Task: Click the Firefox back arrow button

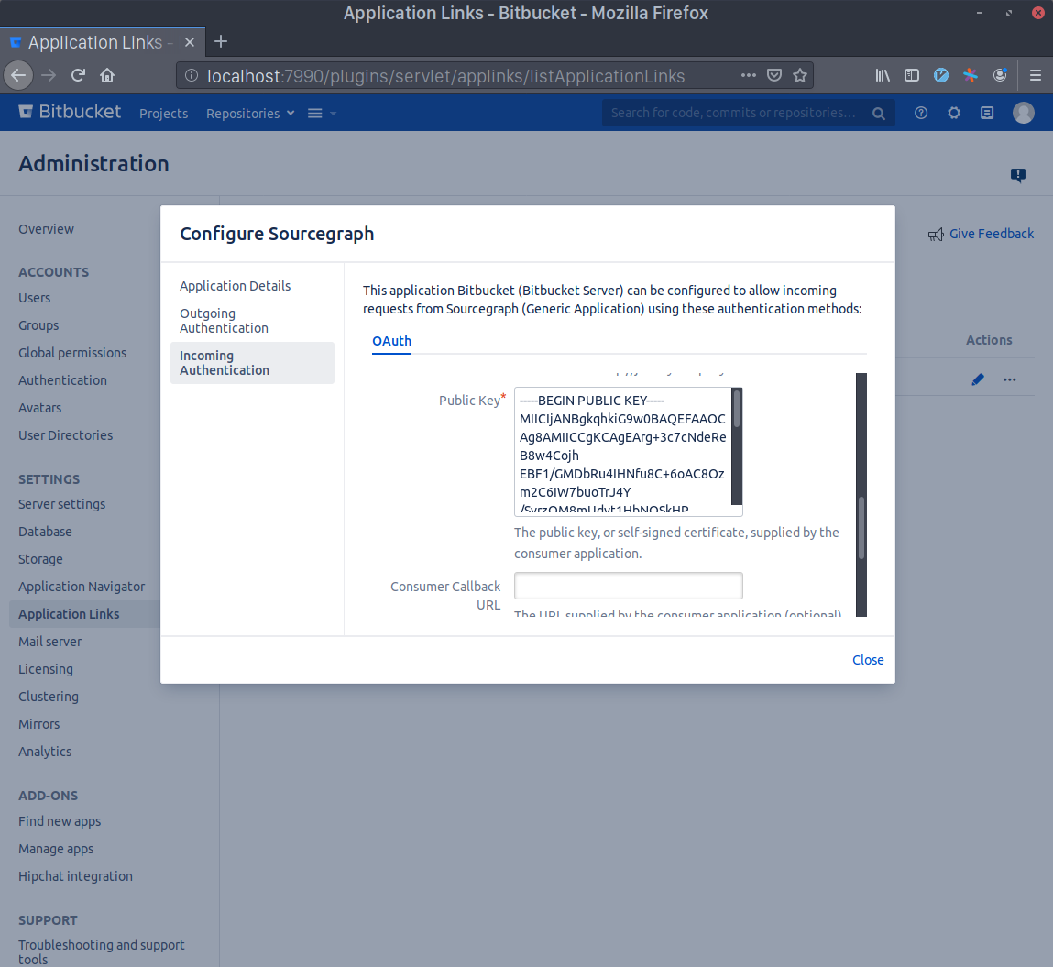Action: (x=18, y=75)
